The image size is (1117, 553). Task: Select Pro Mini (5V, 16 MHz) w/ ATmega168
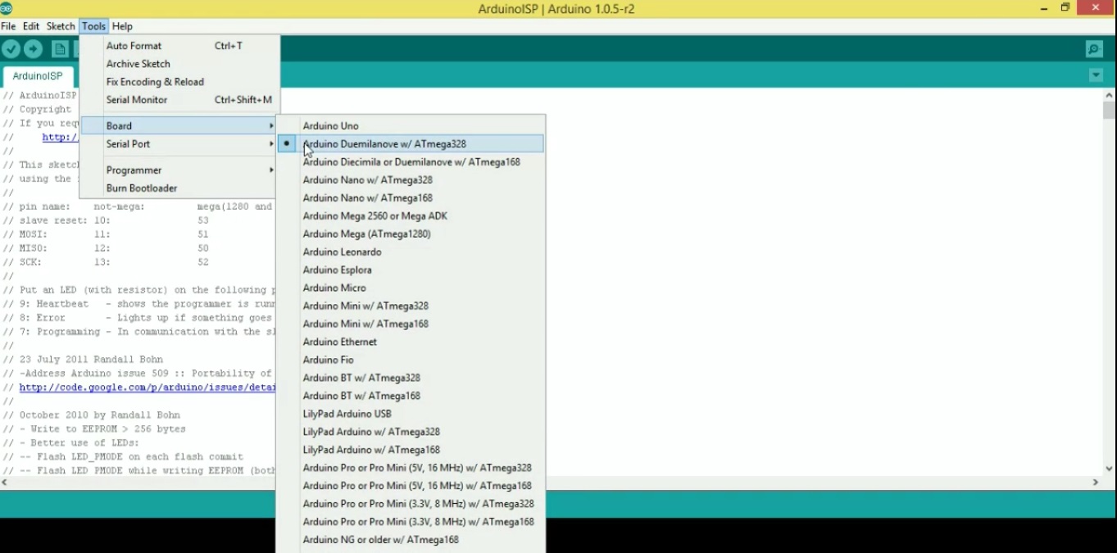(411, 487)
